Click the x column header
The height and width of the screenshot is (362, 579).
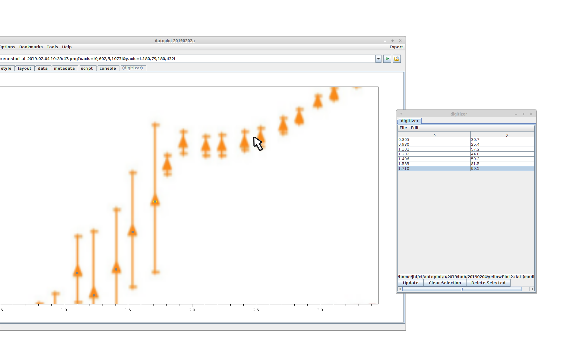pos(434,135)
